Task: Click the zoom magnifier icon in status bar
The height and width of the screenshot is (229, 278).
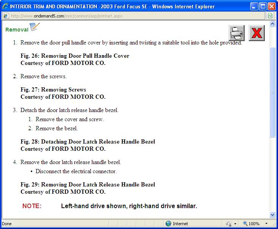Action: pyautogui.click(x=245, y=223)
